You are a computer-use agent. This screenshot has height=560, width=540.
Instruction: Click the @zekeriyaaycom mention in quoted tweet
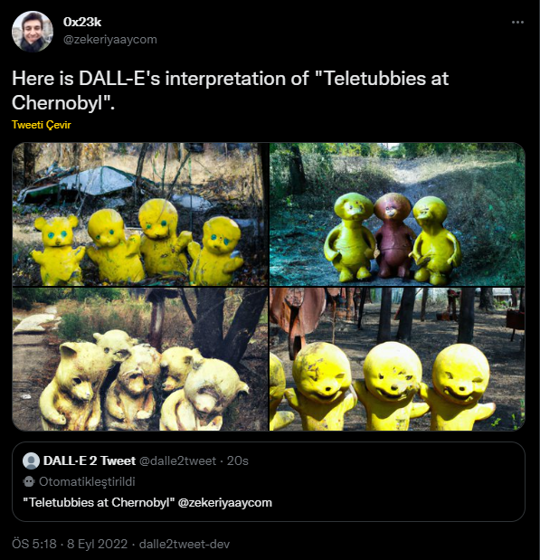(225, 502)
